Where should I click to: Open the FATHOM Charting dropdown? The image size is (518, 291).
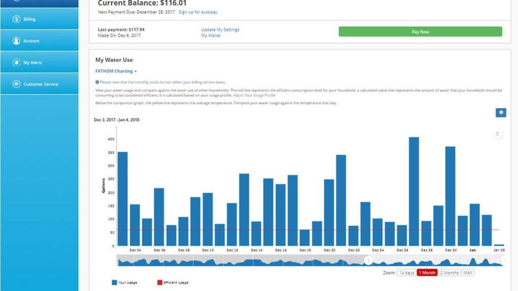point(116,71)
